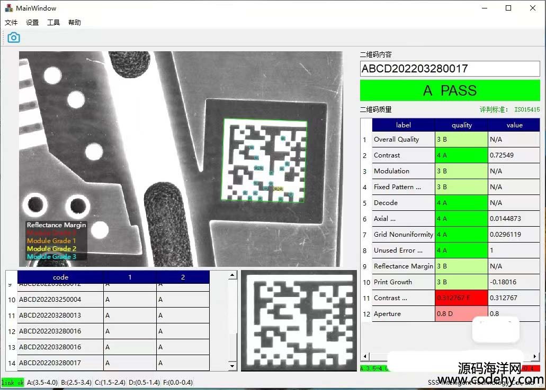This screenshot has width=546, height=390.
Task: Click Module Grade 1 legend entry
Action: [51, 240]
